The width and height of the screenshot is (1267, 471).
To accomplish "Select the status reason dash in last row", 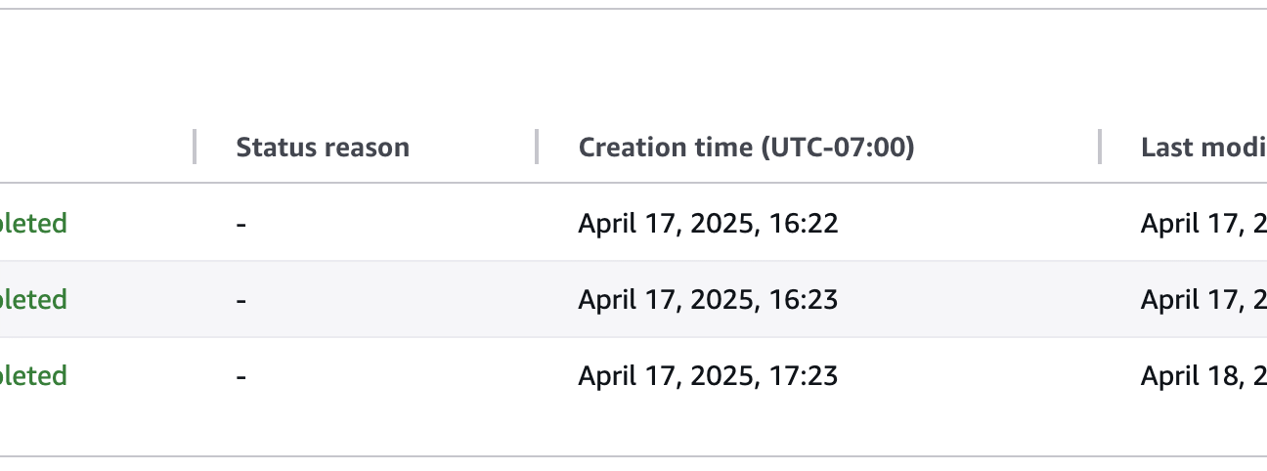I will coord(240,376).
